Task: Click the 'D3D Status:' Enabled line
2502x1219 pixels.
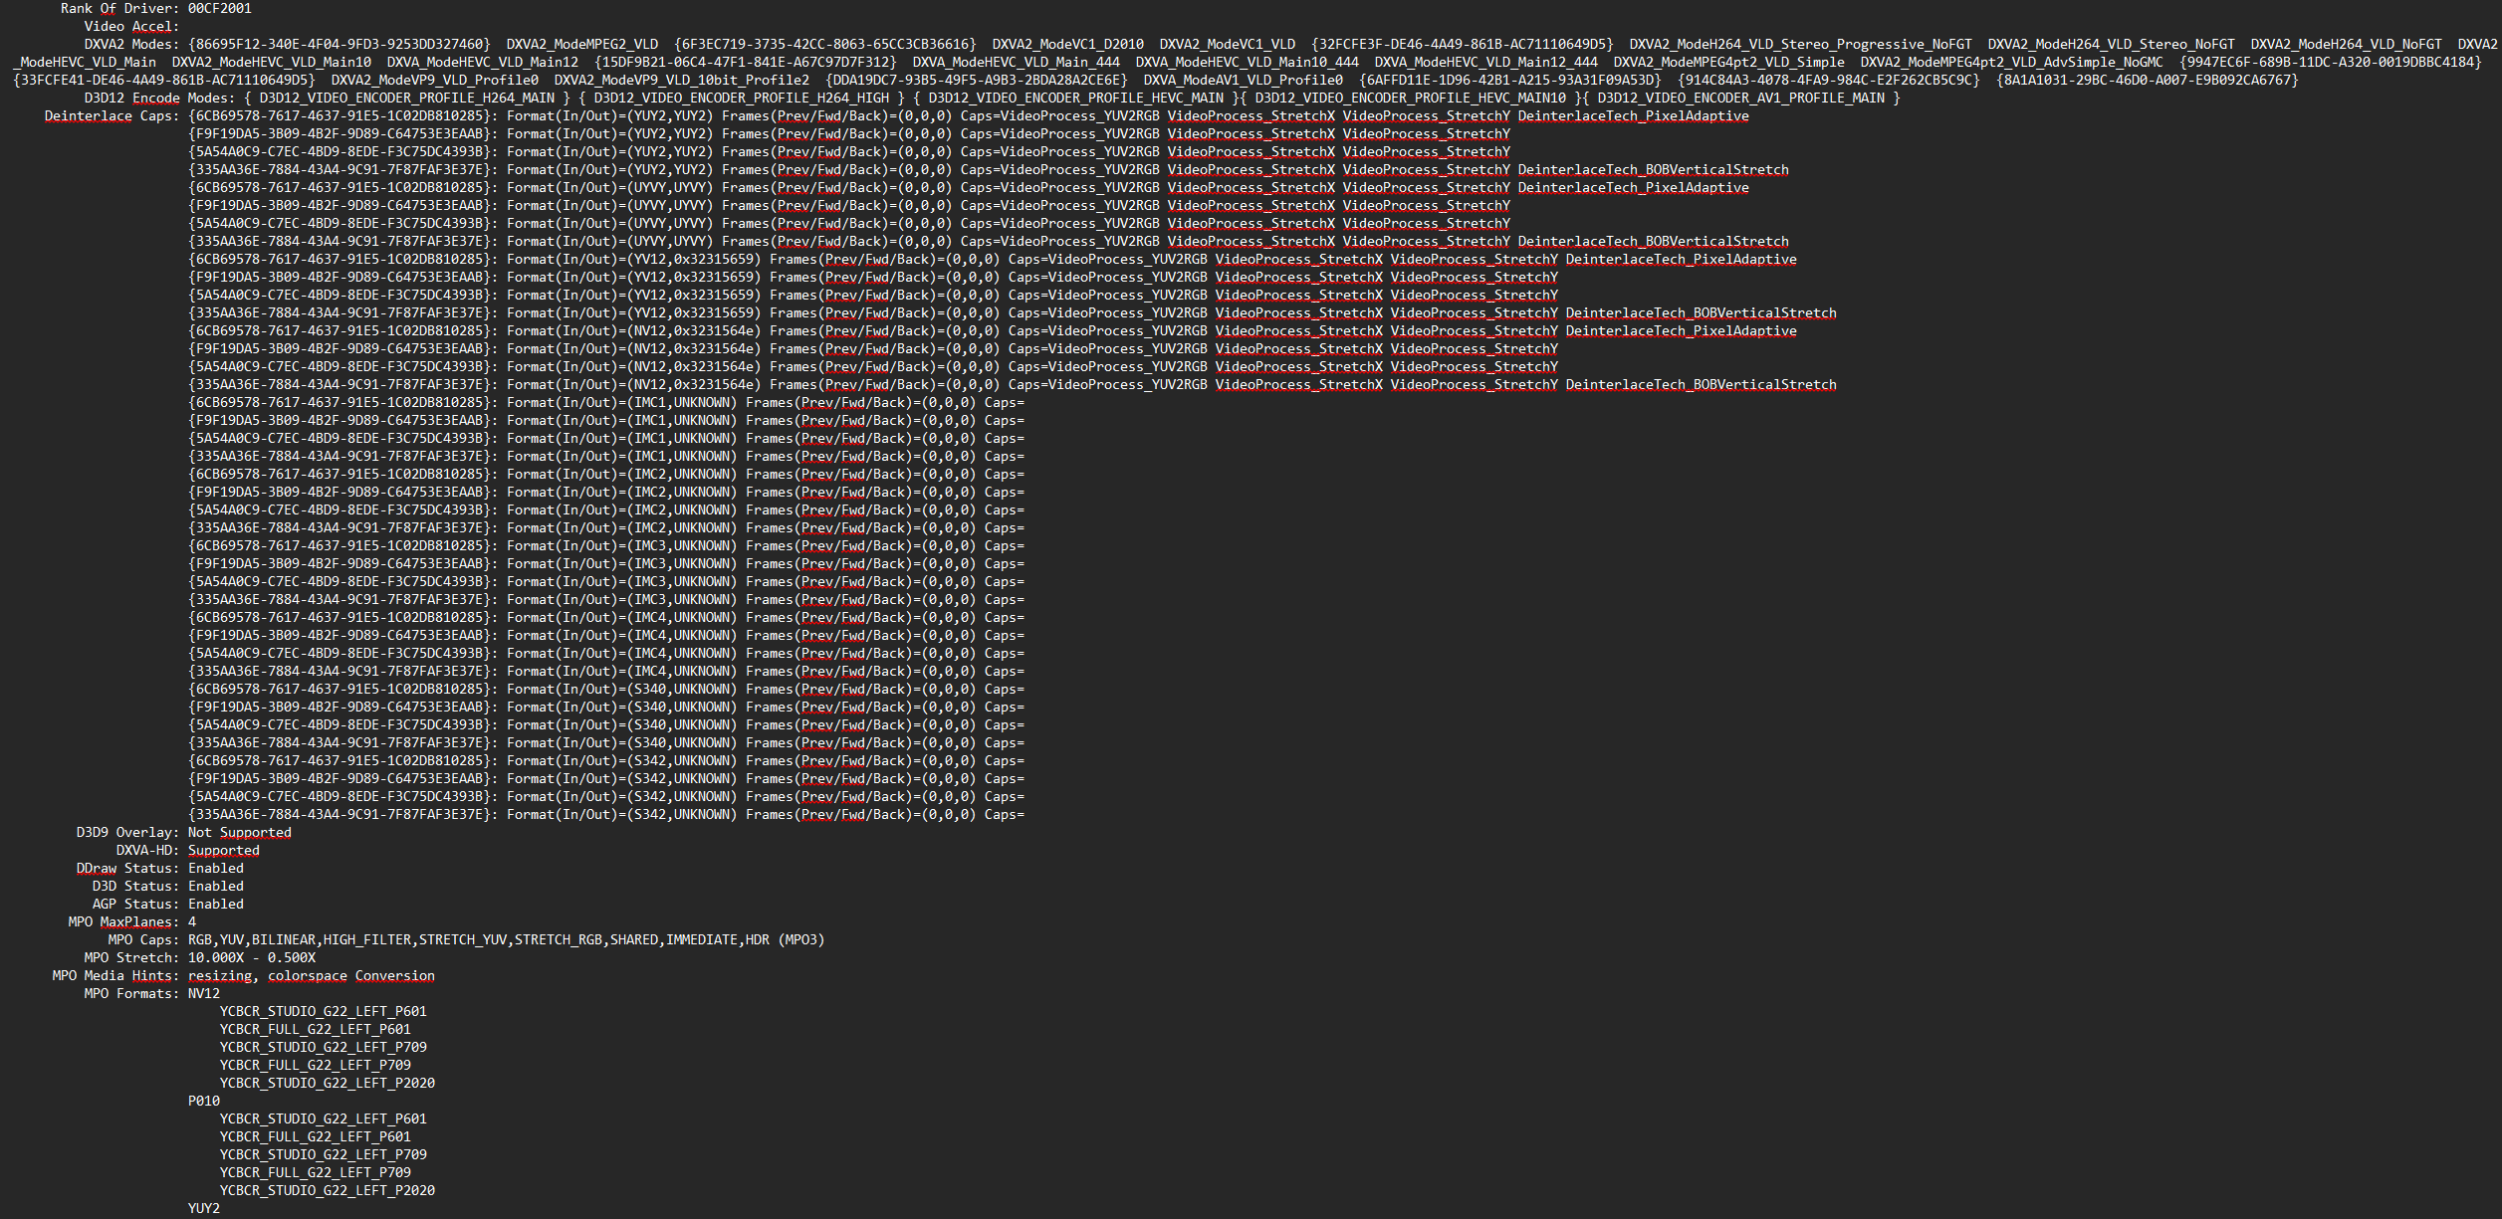Action: coord(167,886)
